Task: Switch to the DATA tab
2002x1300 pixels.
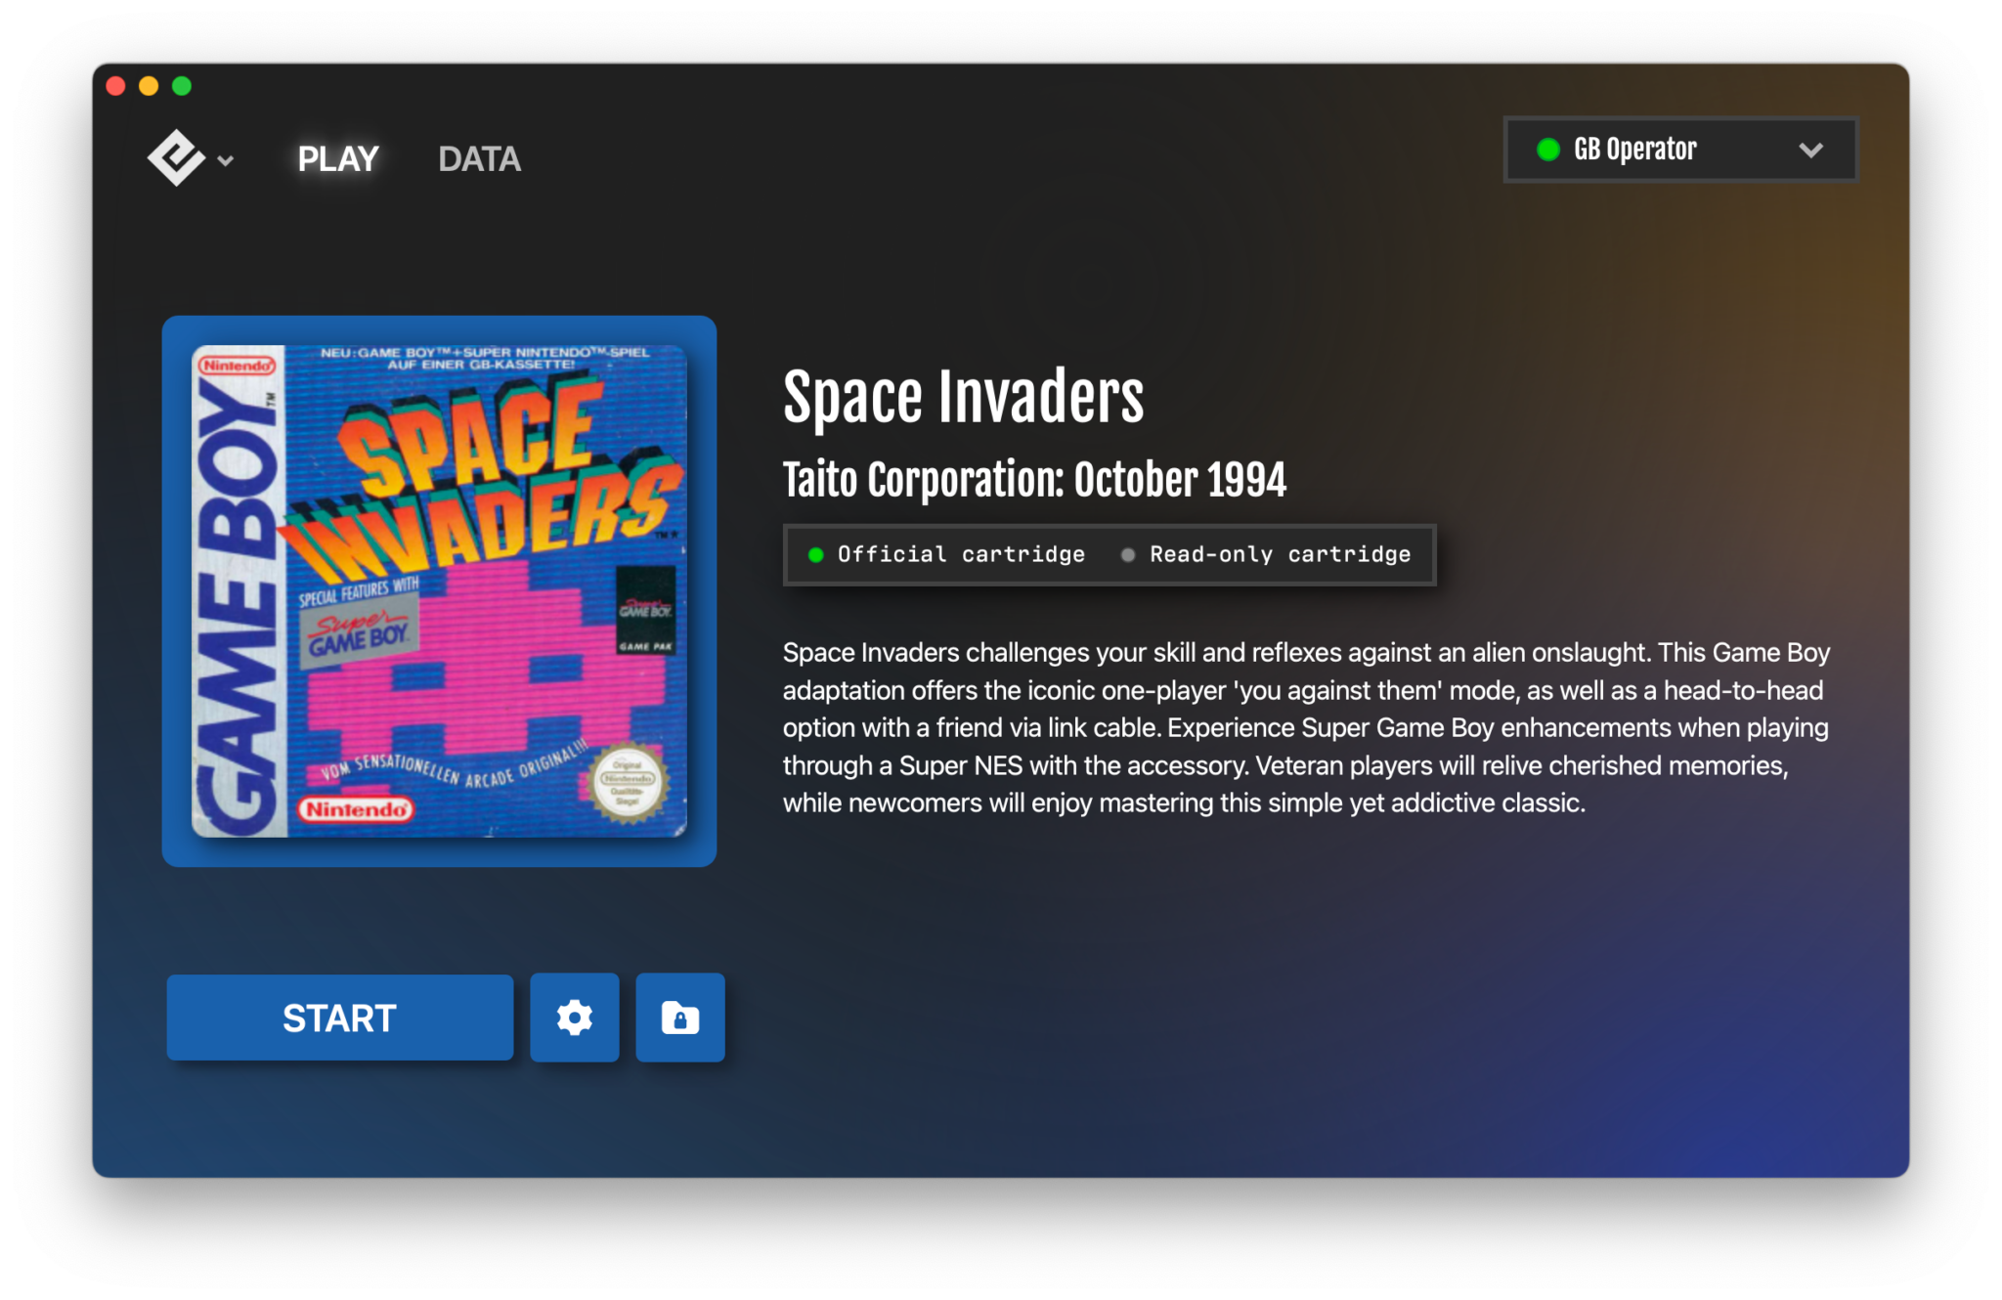Action: tap(479, 158)
